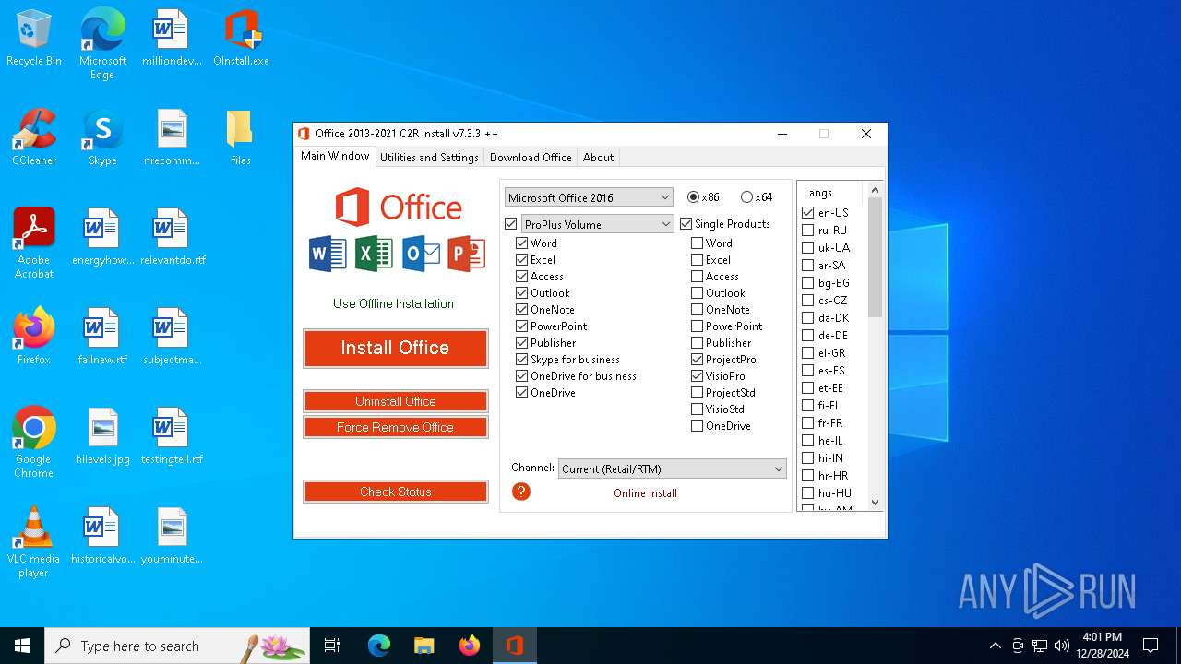The image size is (1181, 664).
Task: Open the ProPlus Volume edition dropdown
Action: [597, 224]
